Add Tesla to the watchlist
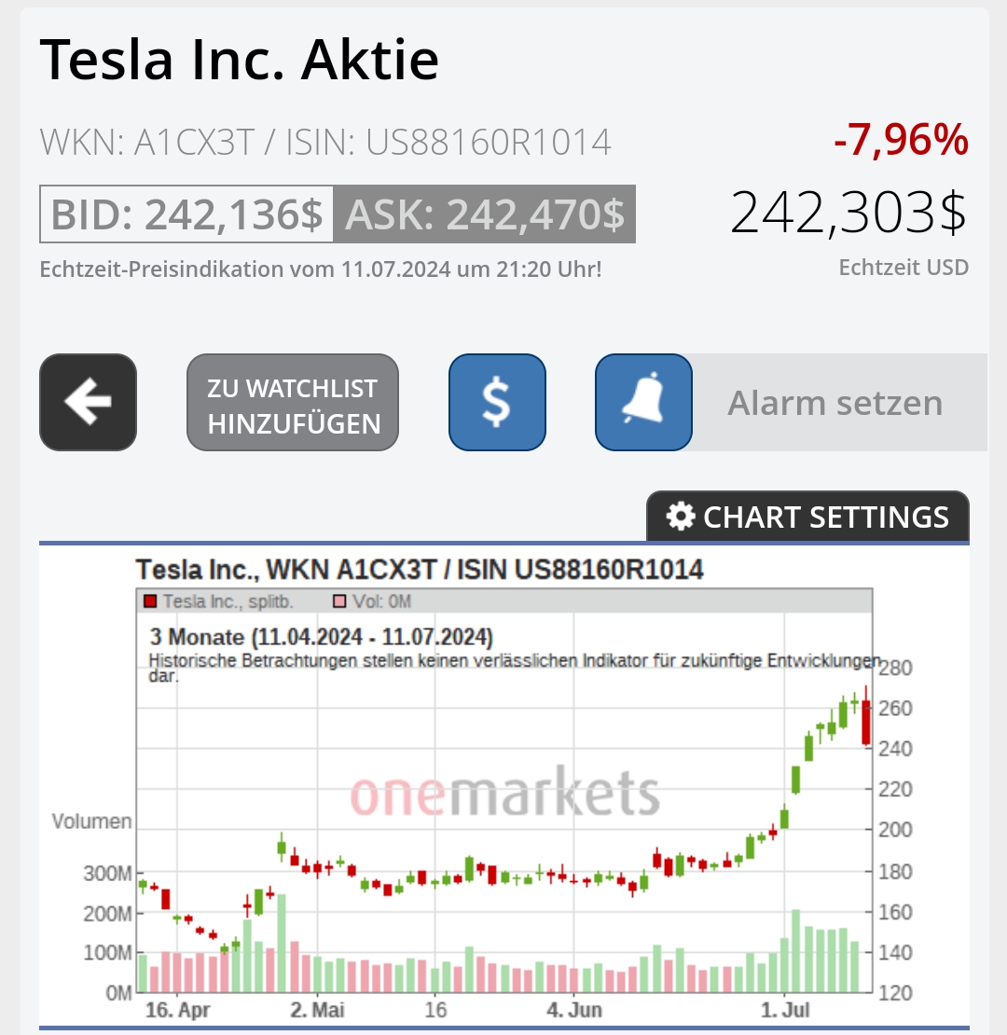This screenshot has width=1007, height=1035. pyautogui.click(x=293, y=402)
